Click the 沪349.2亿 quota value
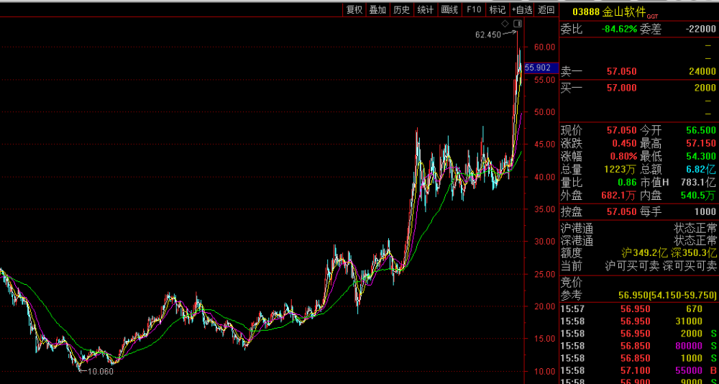The width and height of the screenshot is (719, 384). point(645,252)
